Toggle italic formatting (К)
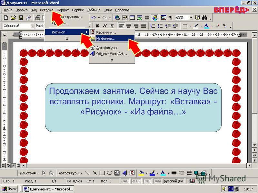 [104, 26]
